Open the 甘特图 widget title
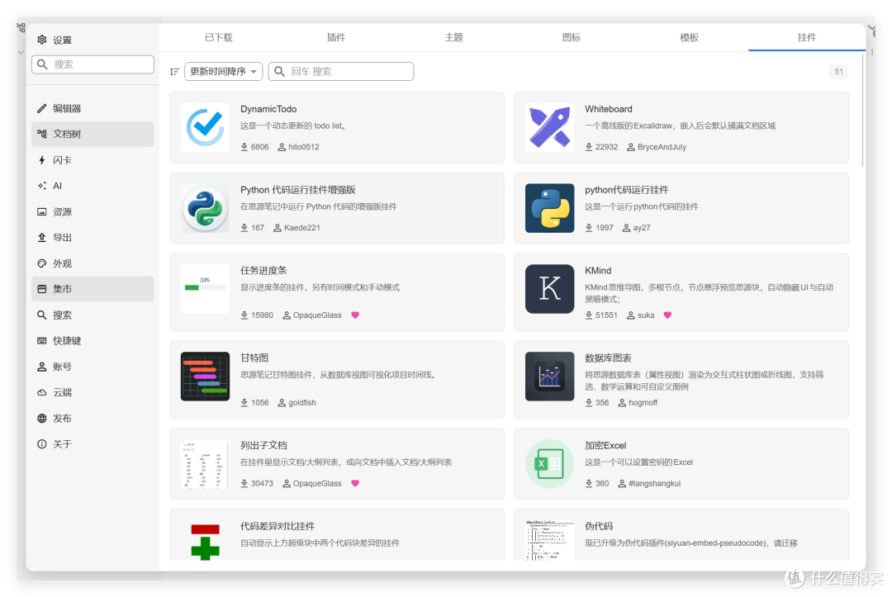Viewport: 892px width, 597px height. [x=254, y=358]
